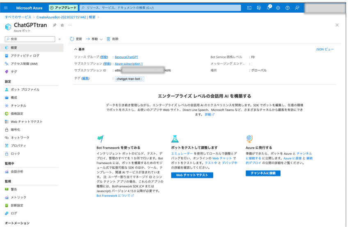Viewport: 349px width, 227px height.
Task: Click 移動 link beside リソース グループ
Action: (104, 57)
